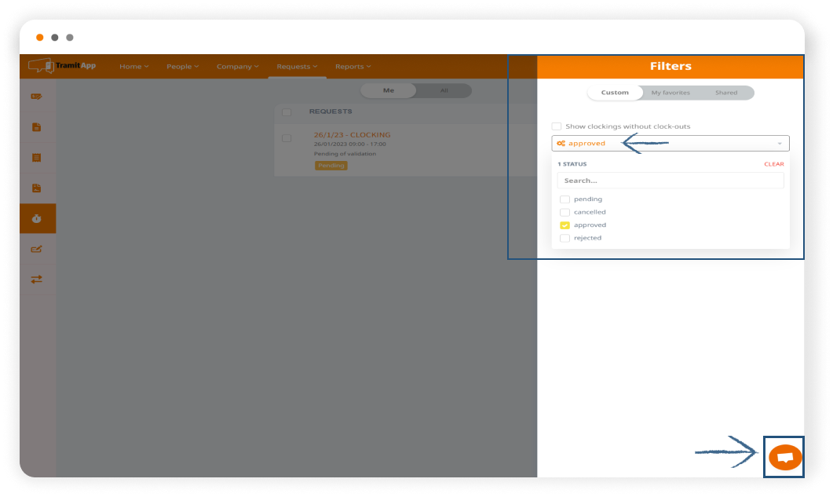Click the stopwatch clocking icon in sidebar
The width and height of the screenshot is (833, 497).
pyautogui.click(x=37, y=218)
